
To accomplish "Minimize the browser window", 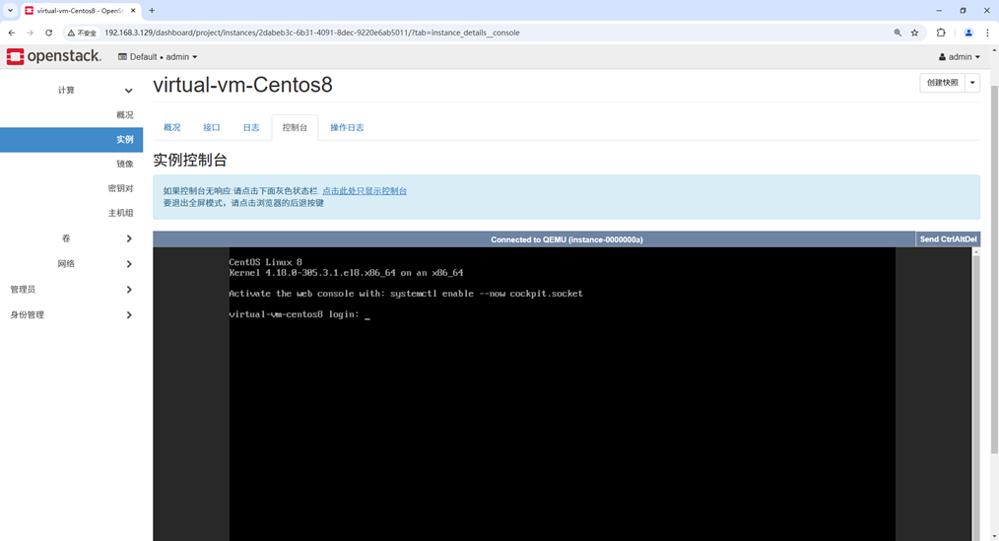I will pyautogui.click(x=939, y=10).
